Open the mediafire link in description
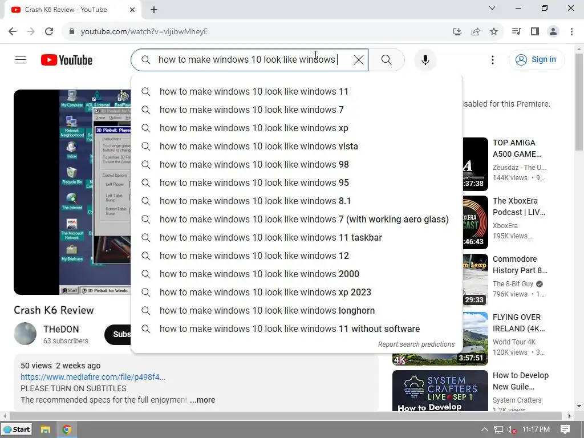Viewport: 584px width, 438px height. point(93,377)
